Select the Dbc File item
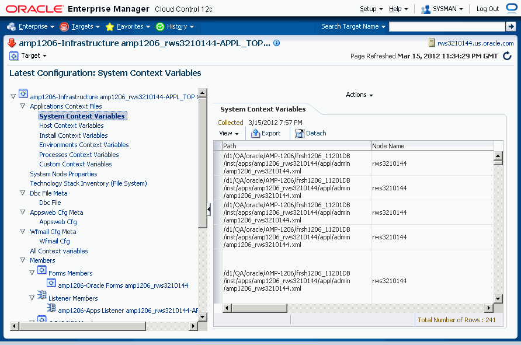 coord(50,203)
